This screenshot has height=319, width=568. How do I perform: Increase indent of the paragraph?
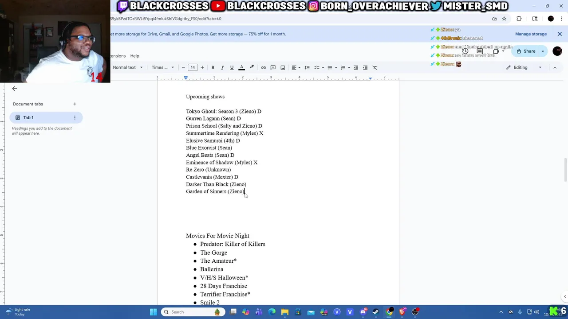pos(365,67)
